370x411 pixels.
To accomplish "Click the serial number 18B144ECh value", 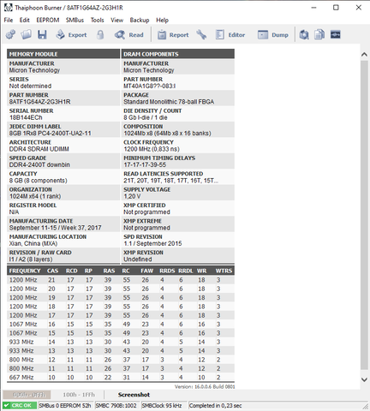I will coord(26,117).
